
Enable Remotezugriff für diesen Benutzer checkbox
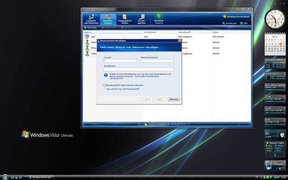click(x=104, y=85)
